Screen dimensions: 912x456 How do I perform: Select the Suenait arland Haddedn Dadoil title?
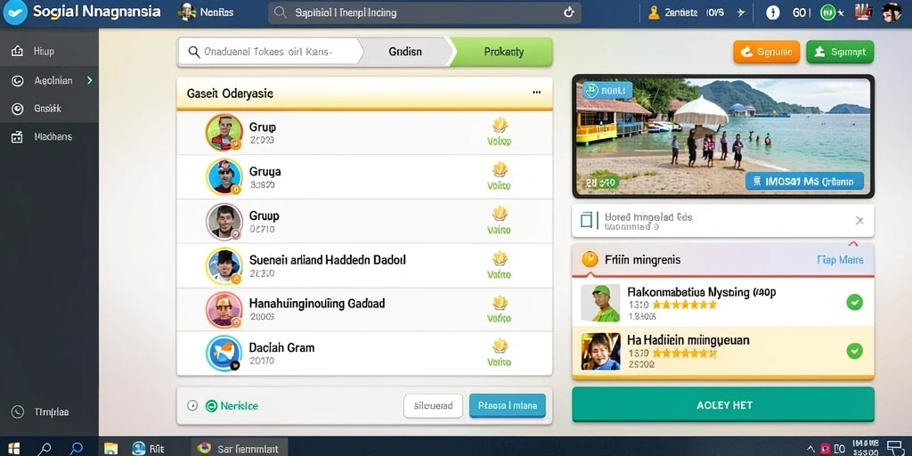click(x=328, y=259)
